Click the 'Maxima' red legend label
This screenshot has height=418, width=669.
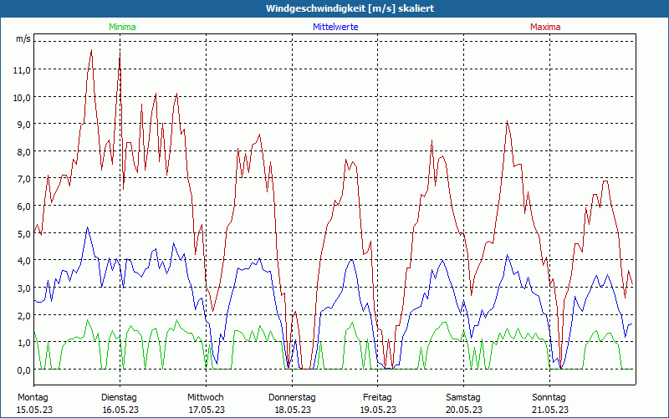545,27
